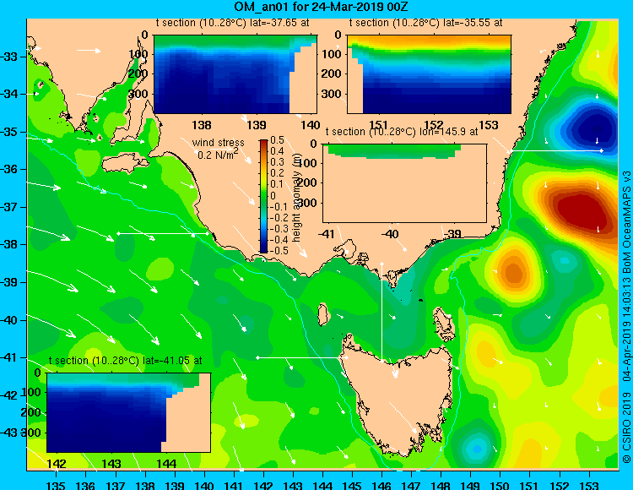Click the small light blue eddy southeast of Tasmania
The width and height of the screenshot is (633, 490).
tap(476, 449)
